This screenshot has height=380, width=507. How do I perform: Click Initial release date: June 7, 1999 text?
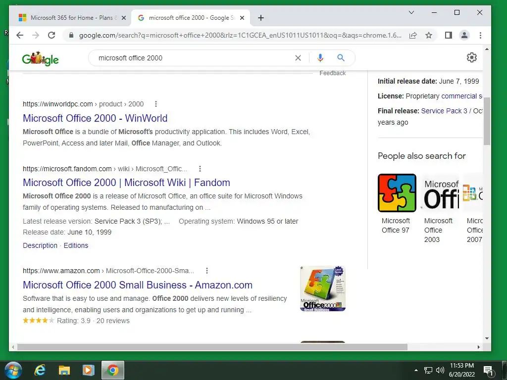428,81
